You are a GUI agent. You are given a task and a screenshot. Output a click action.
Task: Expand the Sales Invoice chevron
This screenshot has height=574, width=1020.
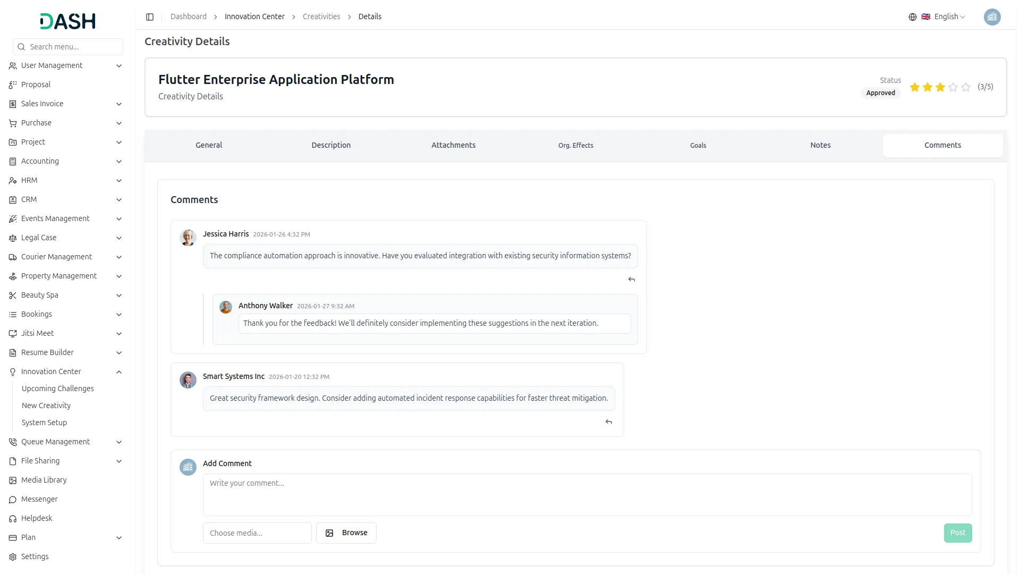119,104
